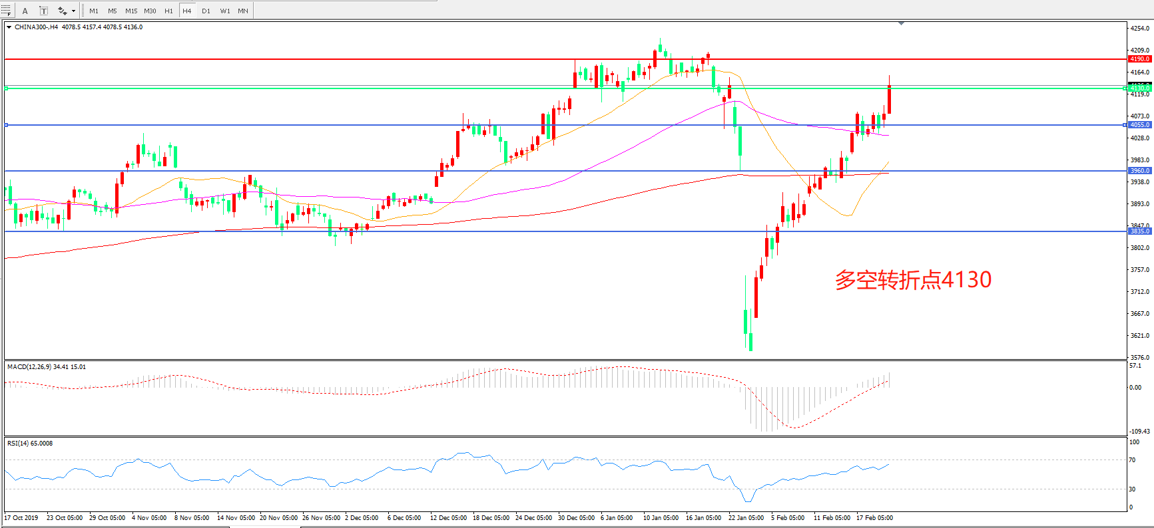Select the Fibonacci retracement tool
1154x528 pixels.
(x=5, y=11)
